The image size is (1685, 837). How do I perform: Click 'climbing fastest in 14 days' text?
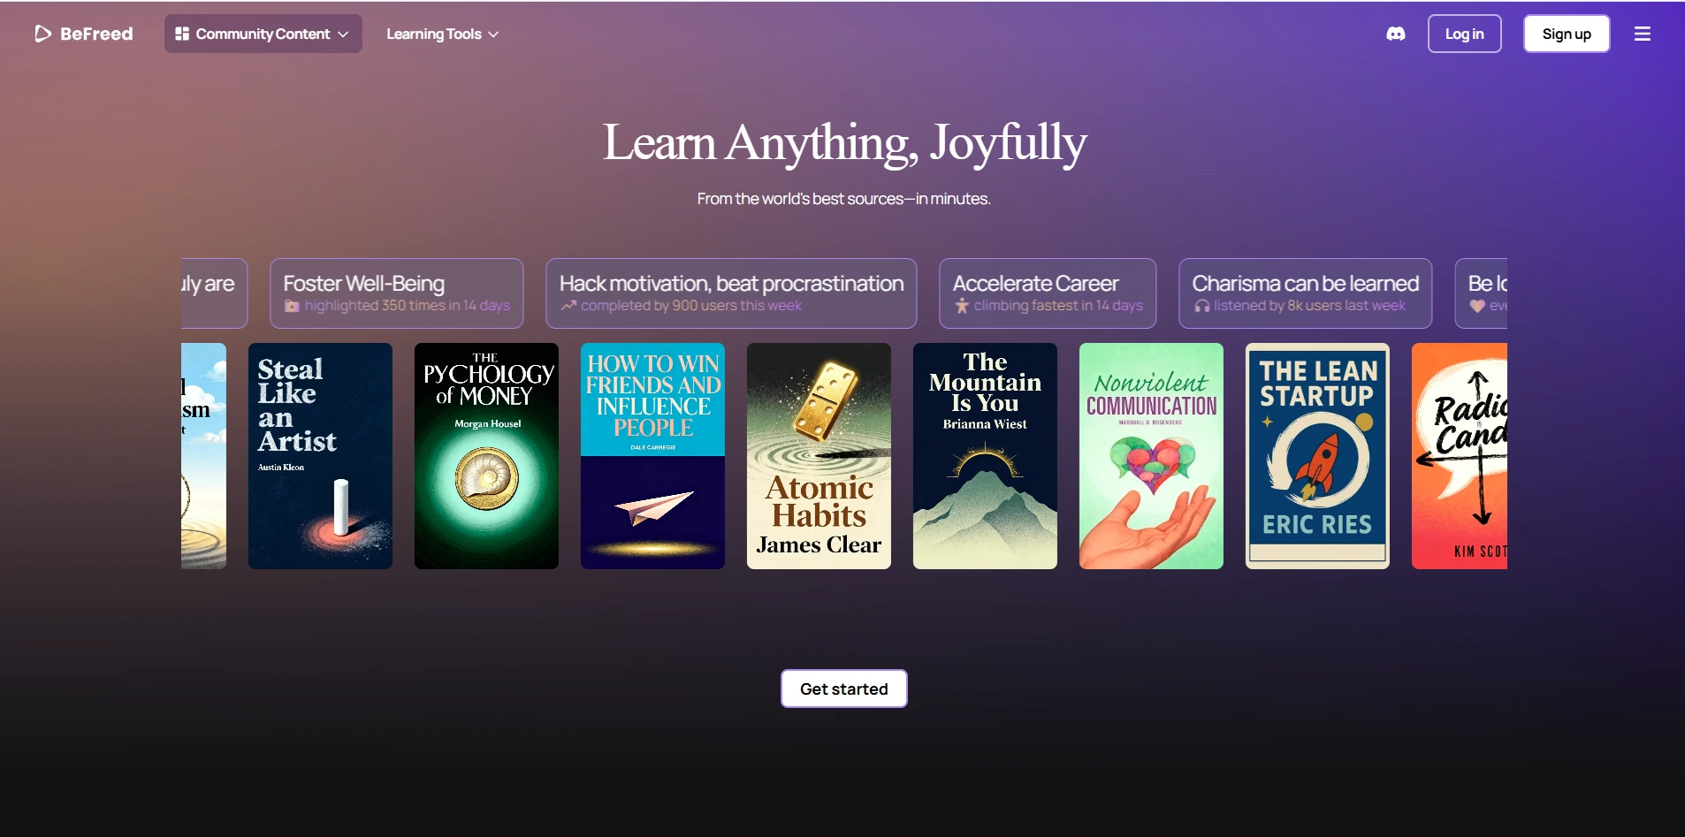1058,306
